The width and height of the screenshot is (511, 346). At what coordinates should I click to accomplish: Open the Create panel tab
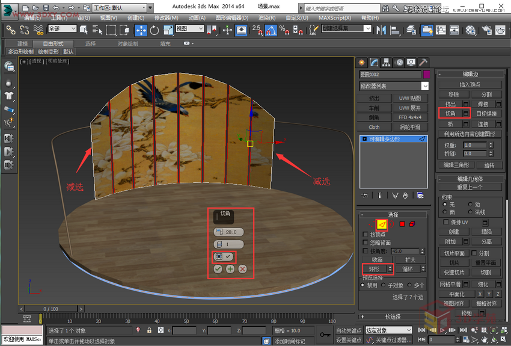pyautogui.click(x=361, y=63)
